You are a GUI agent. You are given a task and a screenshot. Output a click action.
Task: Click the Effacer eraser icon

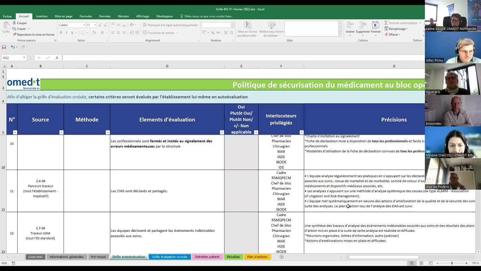point(386,35)
